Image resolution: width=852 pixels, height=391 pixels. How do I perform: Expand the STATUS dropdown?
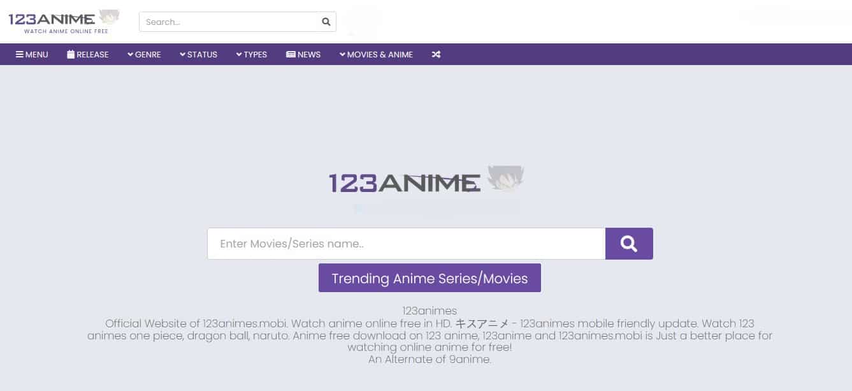pos(198,54)
